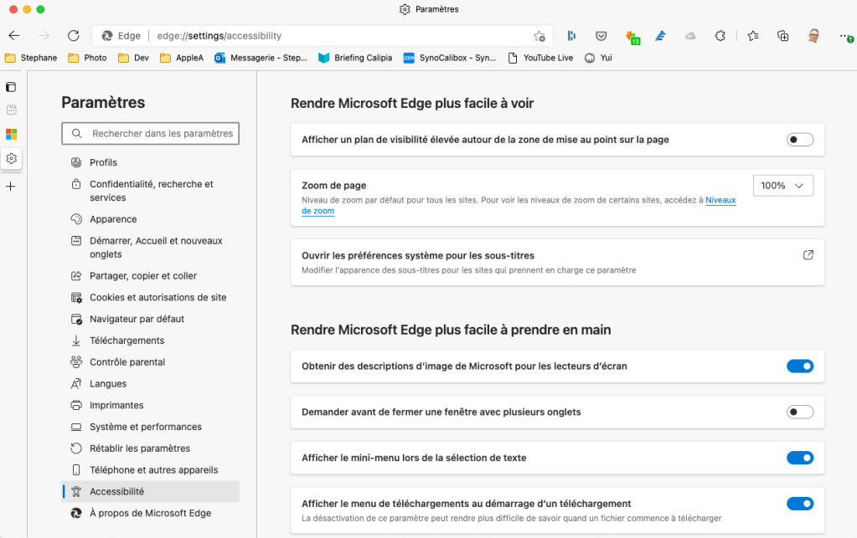The height and width of the screenshot is (538, 857).
Task: Open the Extensions puzzle-piece menu
Action: pyautogui.click(x=720, y=36)
